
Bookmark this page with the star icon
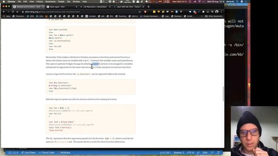click(x=140, y=12)
